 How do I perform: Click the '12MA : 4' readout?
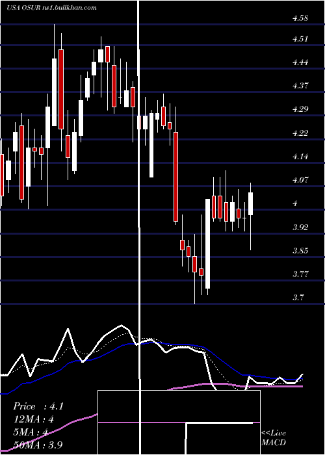34,419
